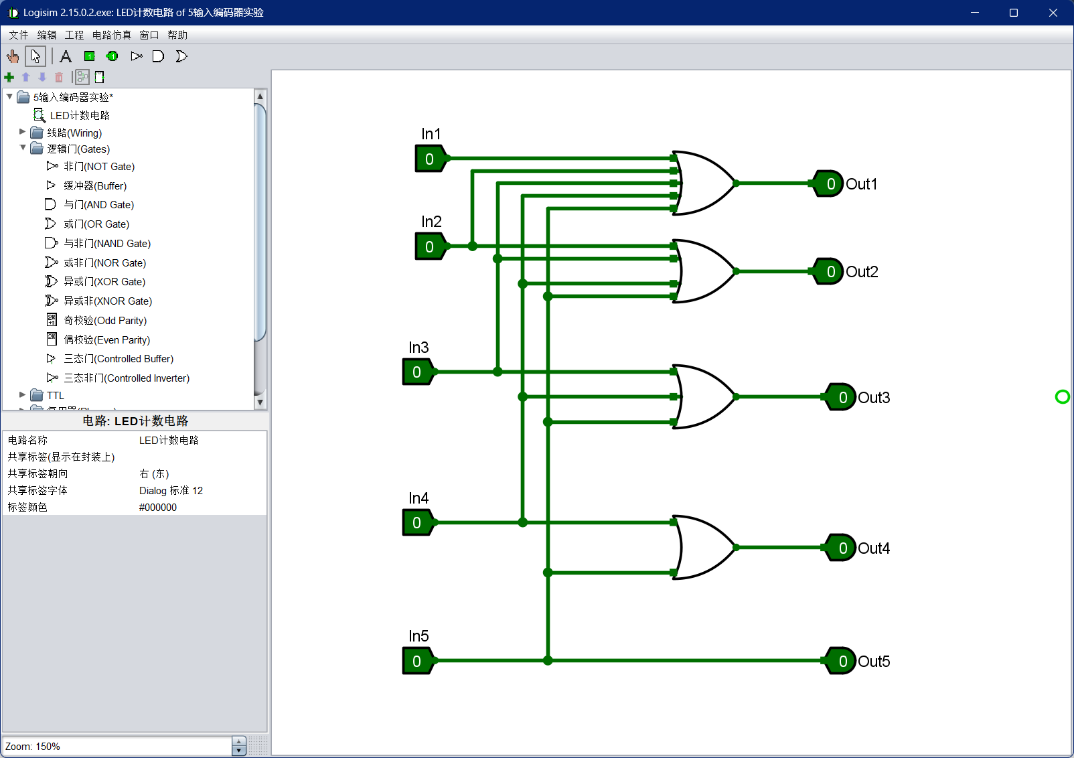1074x758 pixels.
Task: Pick the OR gate toolbar tool
Action: point(181,56)
